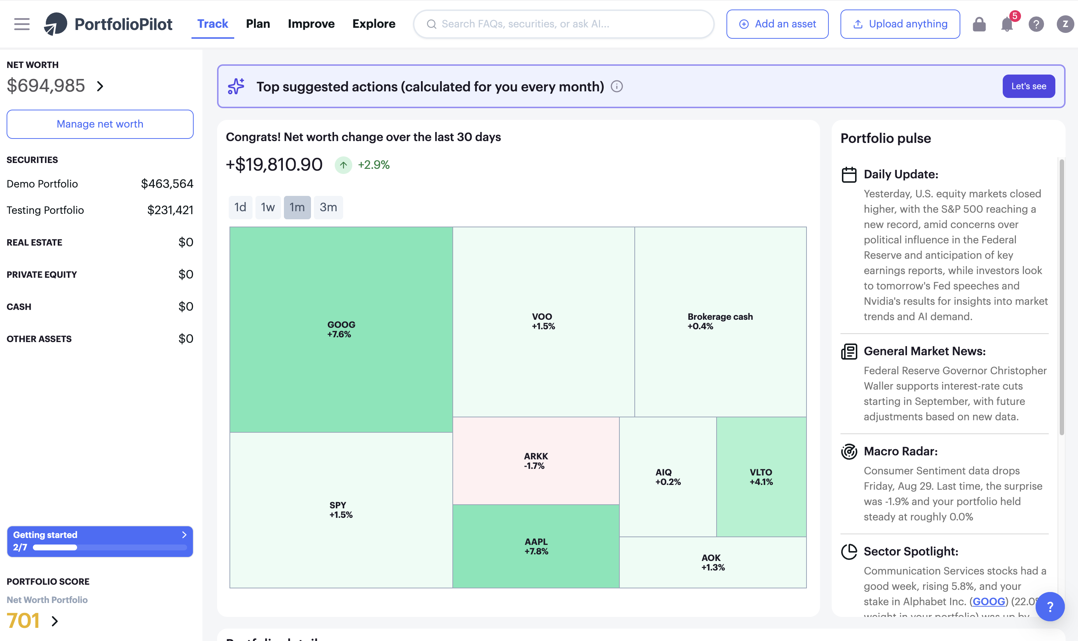1078x641 pixels.
Task: Select the CASH category row
Action: [100, 307]
